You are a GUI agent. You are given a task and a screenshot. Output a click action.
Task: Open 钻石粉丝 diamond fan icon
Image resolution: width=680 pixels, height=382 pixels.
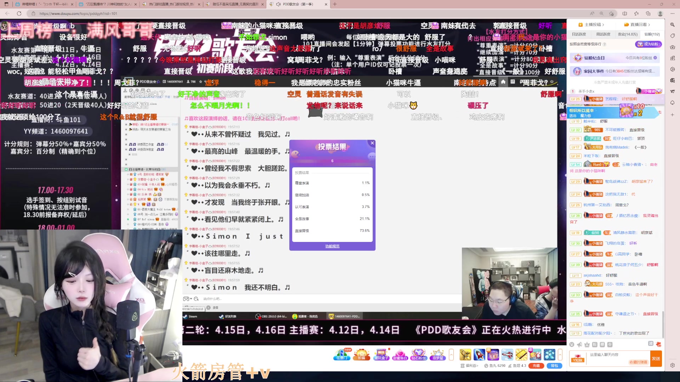(419, 354)
